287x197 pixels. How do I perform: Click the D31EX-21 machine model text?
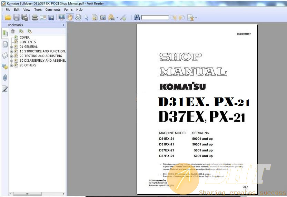coord(166,139)
